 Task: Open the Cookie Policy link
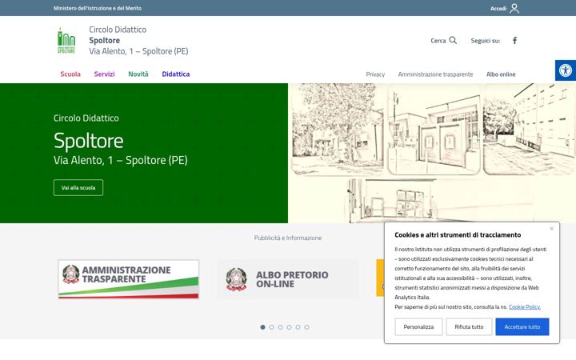point(525,307)
